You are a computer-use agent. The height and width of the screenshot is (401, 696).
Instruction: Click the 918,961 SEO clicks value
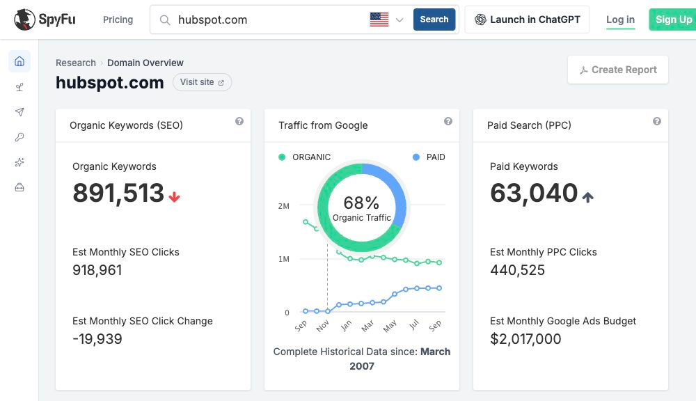click(x=97, y=270)
